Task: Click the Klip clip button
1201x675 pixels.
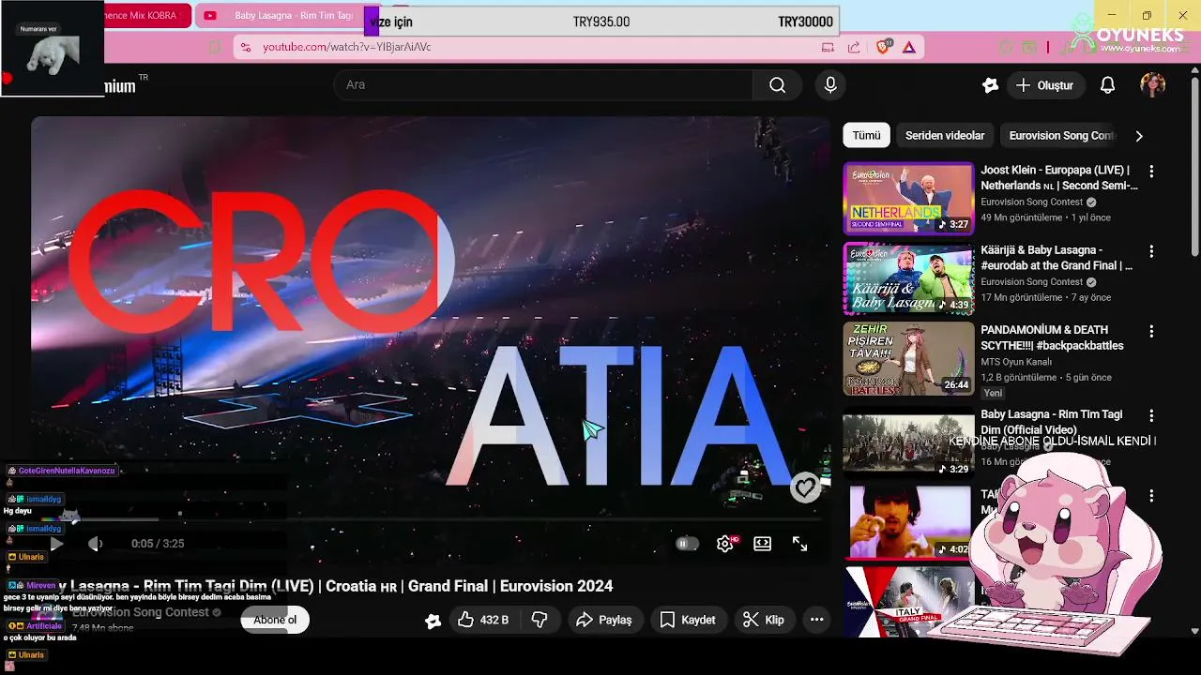Action: pyautogui.click(x=763, y=620)
